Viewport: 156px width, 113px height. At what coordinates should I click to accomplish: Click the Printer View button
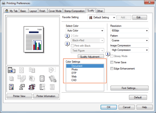[x=19, y=96]
